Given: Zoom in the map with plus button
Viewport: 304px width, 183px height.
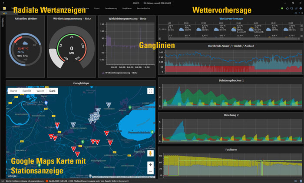Looking at the screenshot, I should pos(150,165).
